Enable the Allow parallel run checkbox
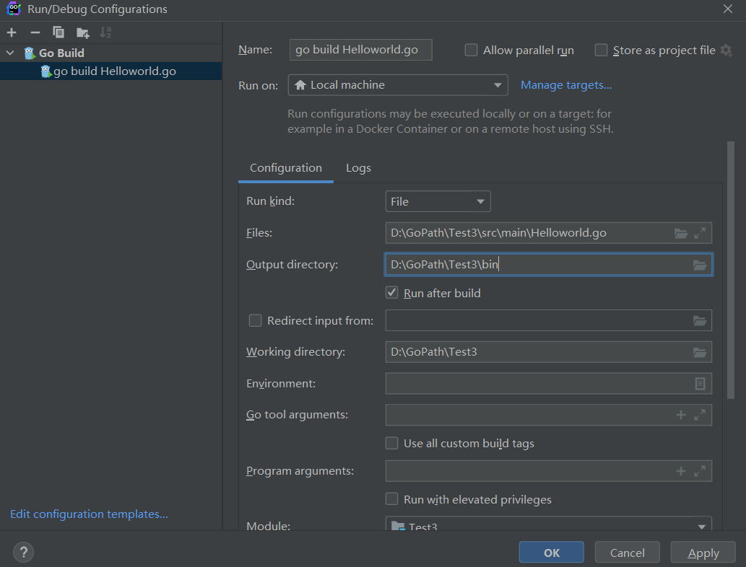The width and height of the screenshot is (746, 567). pyautogui.click(x=472, y=50)
